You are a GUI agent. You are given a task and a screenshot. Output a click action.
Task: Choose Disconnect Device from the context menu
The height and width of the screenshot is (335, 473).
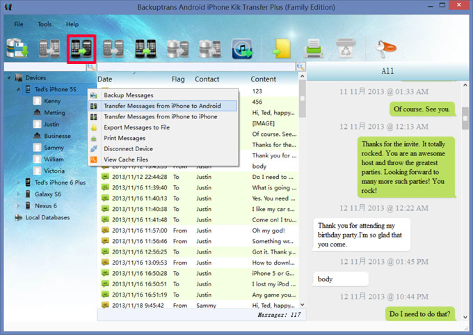(163, 149)
